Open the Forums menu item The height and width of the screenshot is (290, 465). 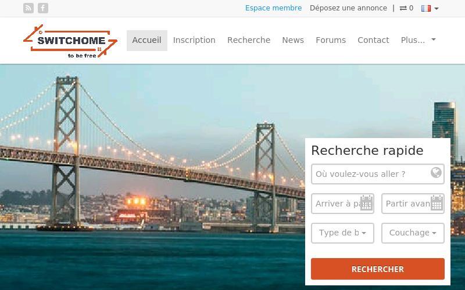(331, 40)
